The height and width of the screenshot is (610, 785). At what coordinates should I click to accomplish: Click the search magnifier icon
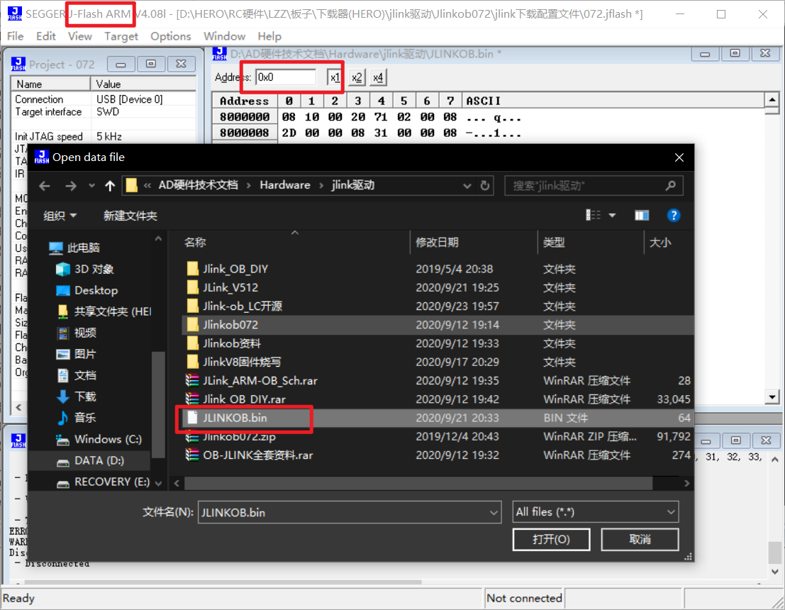click(x=671, y=186)
